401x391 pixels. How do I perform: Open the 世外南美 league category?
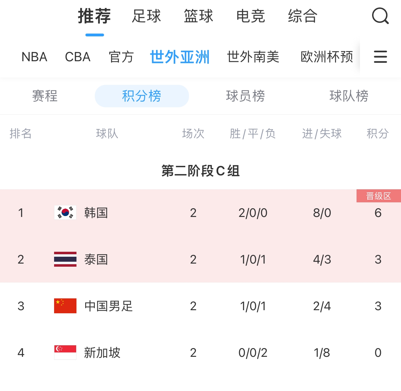(253, 57)
